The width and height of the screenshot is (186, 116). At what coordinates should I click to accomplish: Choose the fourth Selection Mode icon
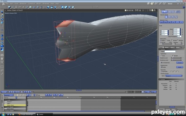(176, 17)
